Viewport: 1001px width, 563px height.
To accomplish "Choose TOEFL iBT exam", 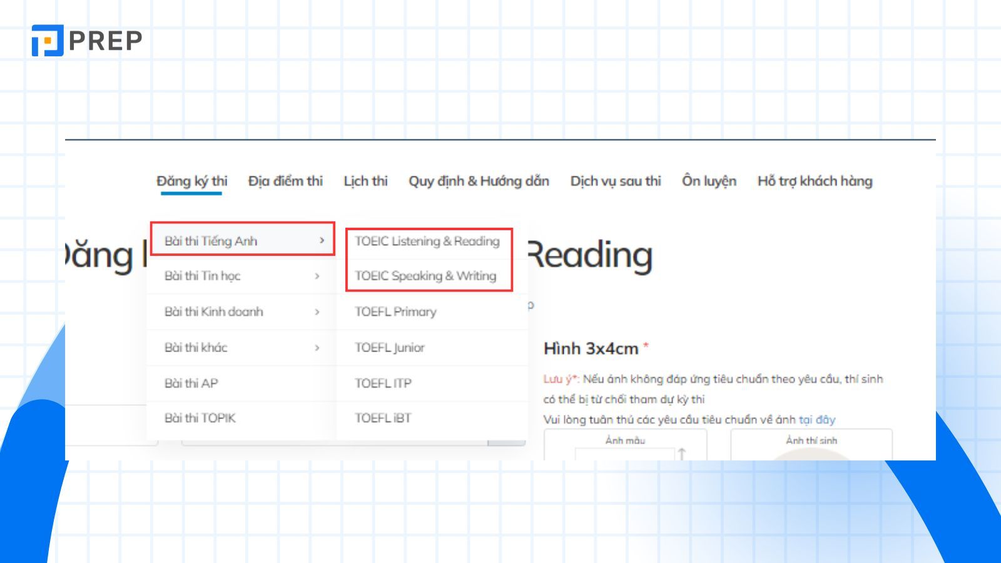I will [383, 418].
